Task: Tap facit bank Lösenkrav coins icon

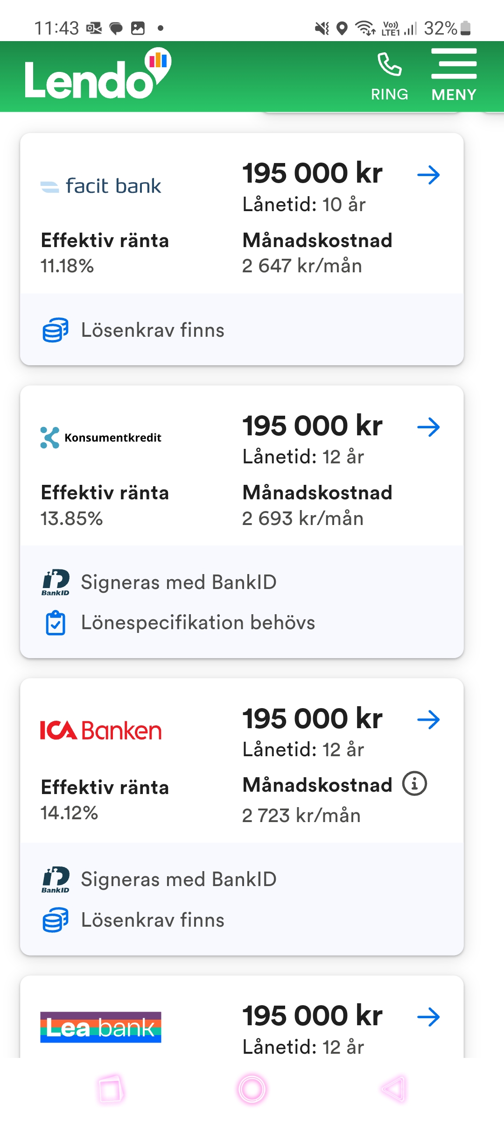Action: coord(56,330)
